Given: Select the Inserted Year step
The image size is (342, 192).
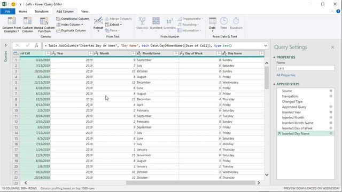Looking at the screenshot, I should tap(291, 112).
